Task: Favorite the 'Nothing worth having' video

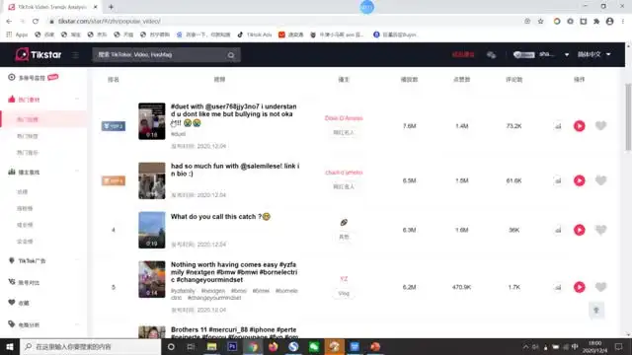Action: click(x=600, y=287)
